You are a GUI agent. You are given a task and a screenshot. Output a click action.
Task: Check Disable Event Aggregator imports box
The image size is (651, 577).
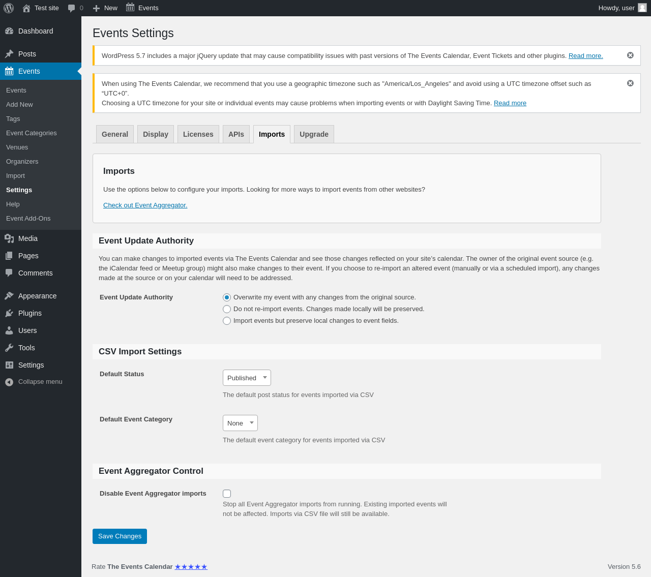(x=227, y=494)
